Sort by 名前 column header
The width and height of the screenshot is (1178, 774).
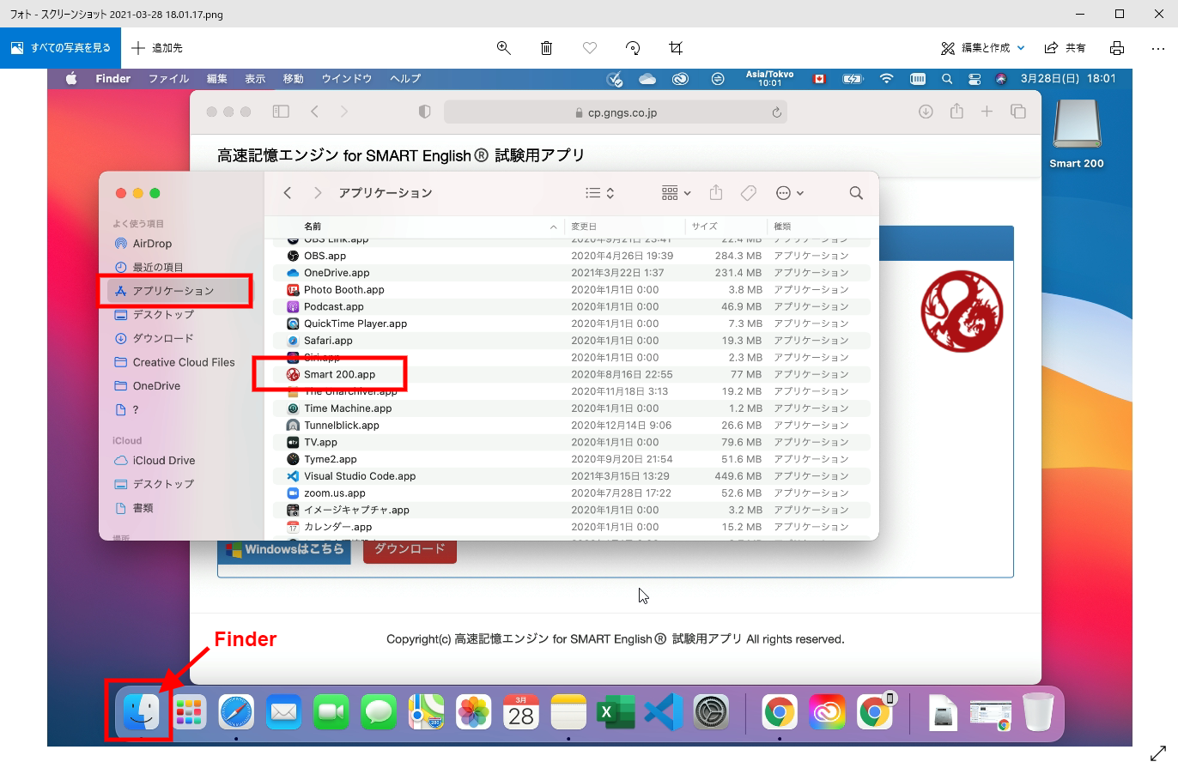coord(313,227)
